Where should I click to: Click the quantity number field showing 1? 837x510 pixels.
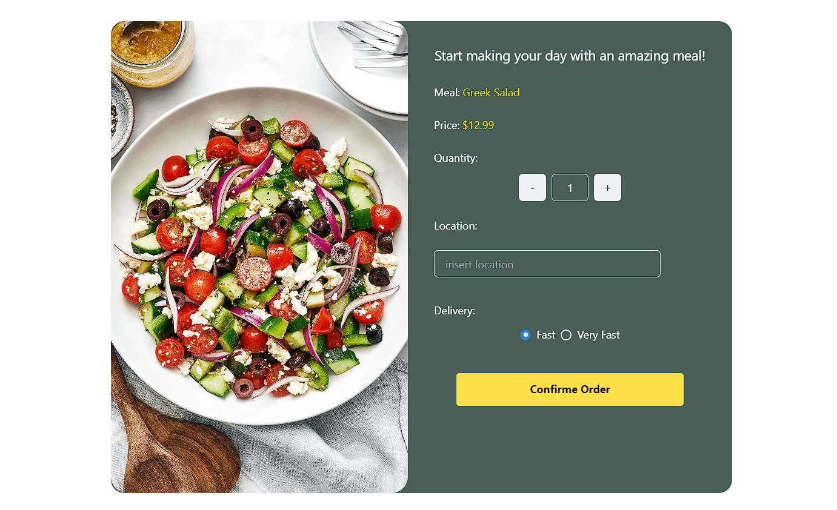coord(570,188)
